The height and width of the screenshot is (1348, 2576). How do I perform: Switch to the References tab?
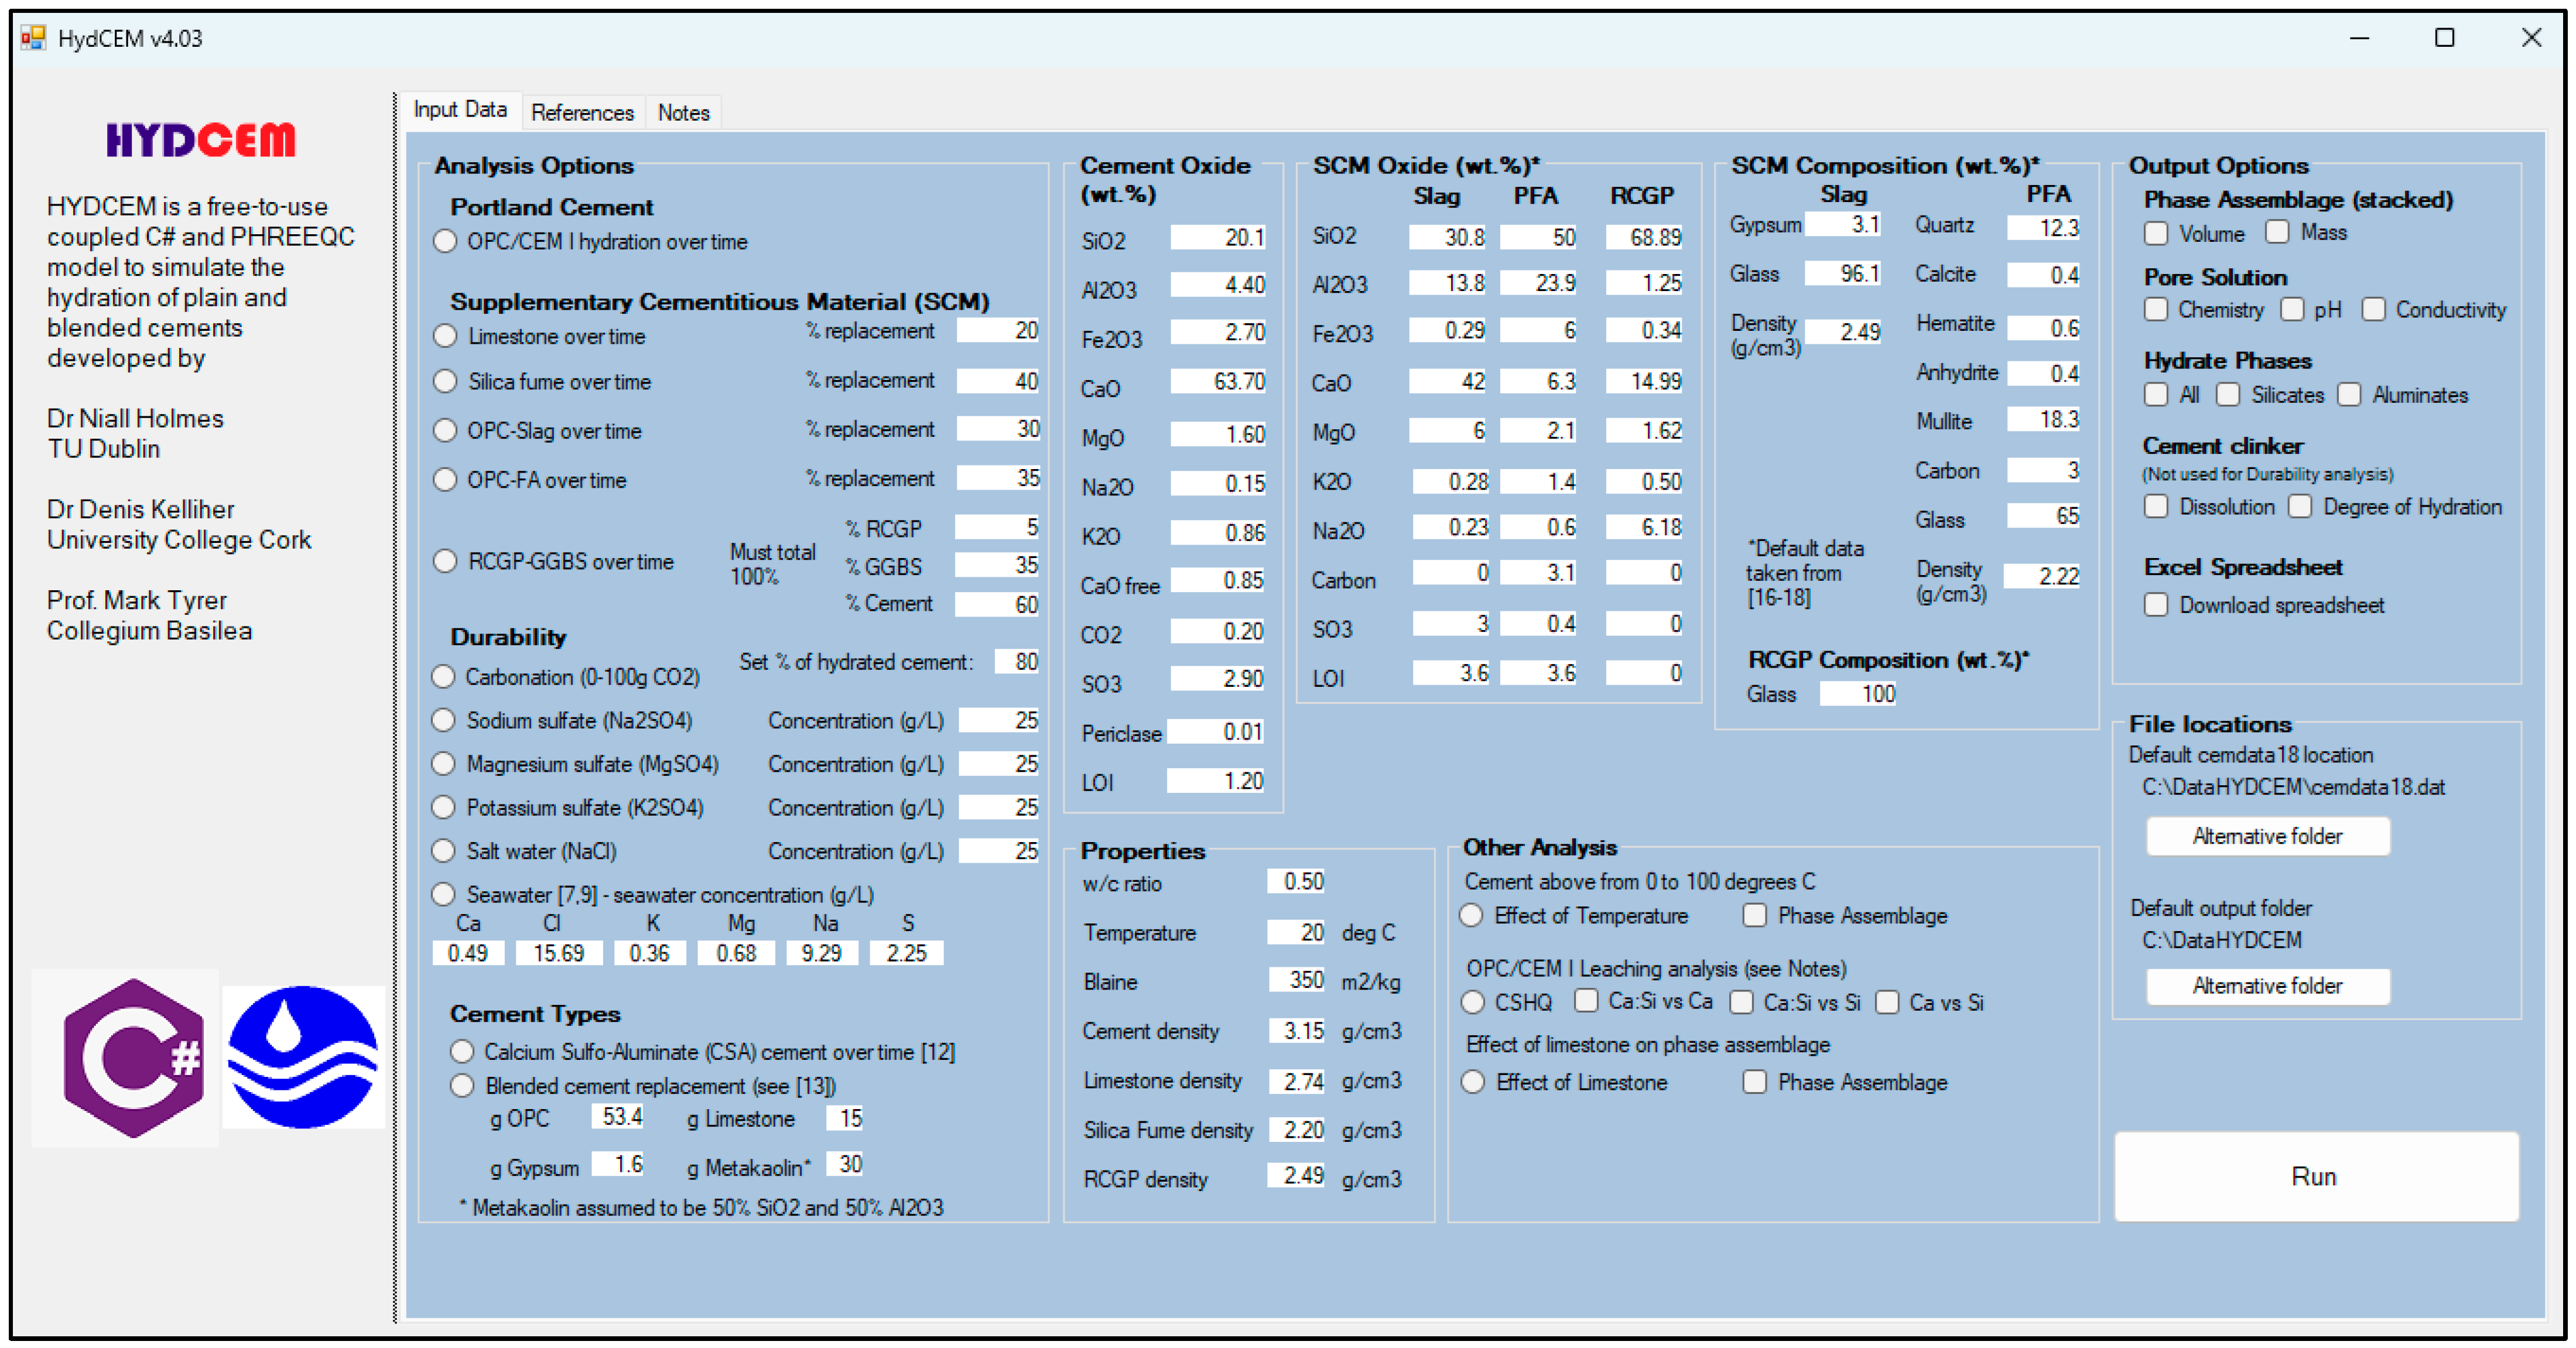(582, 113)
